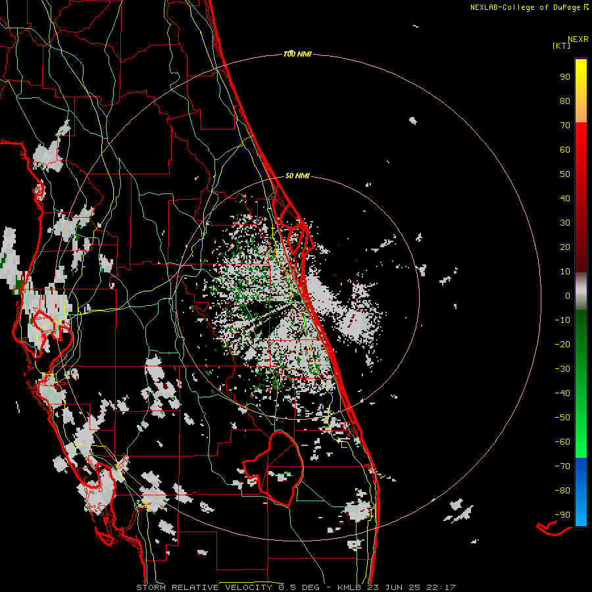The image size is (592, 592).
Task: Click the 10 value on the velocity scale
Action: (565, 272)
